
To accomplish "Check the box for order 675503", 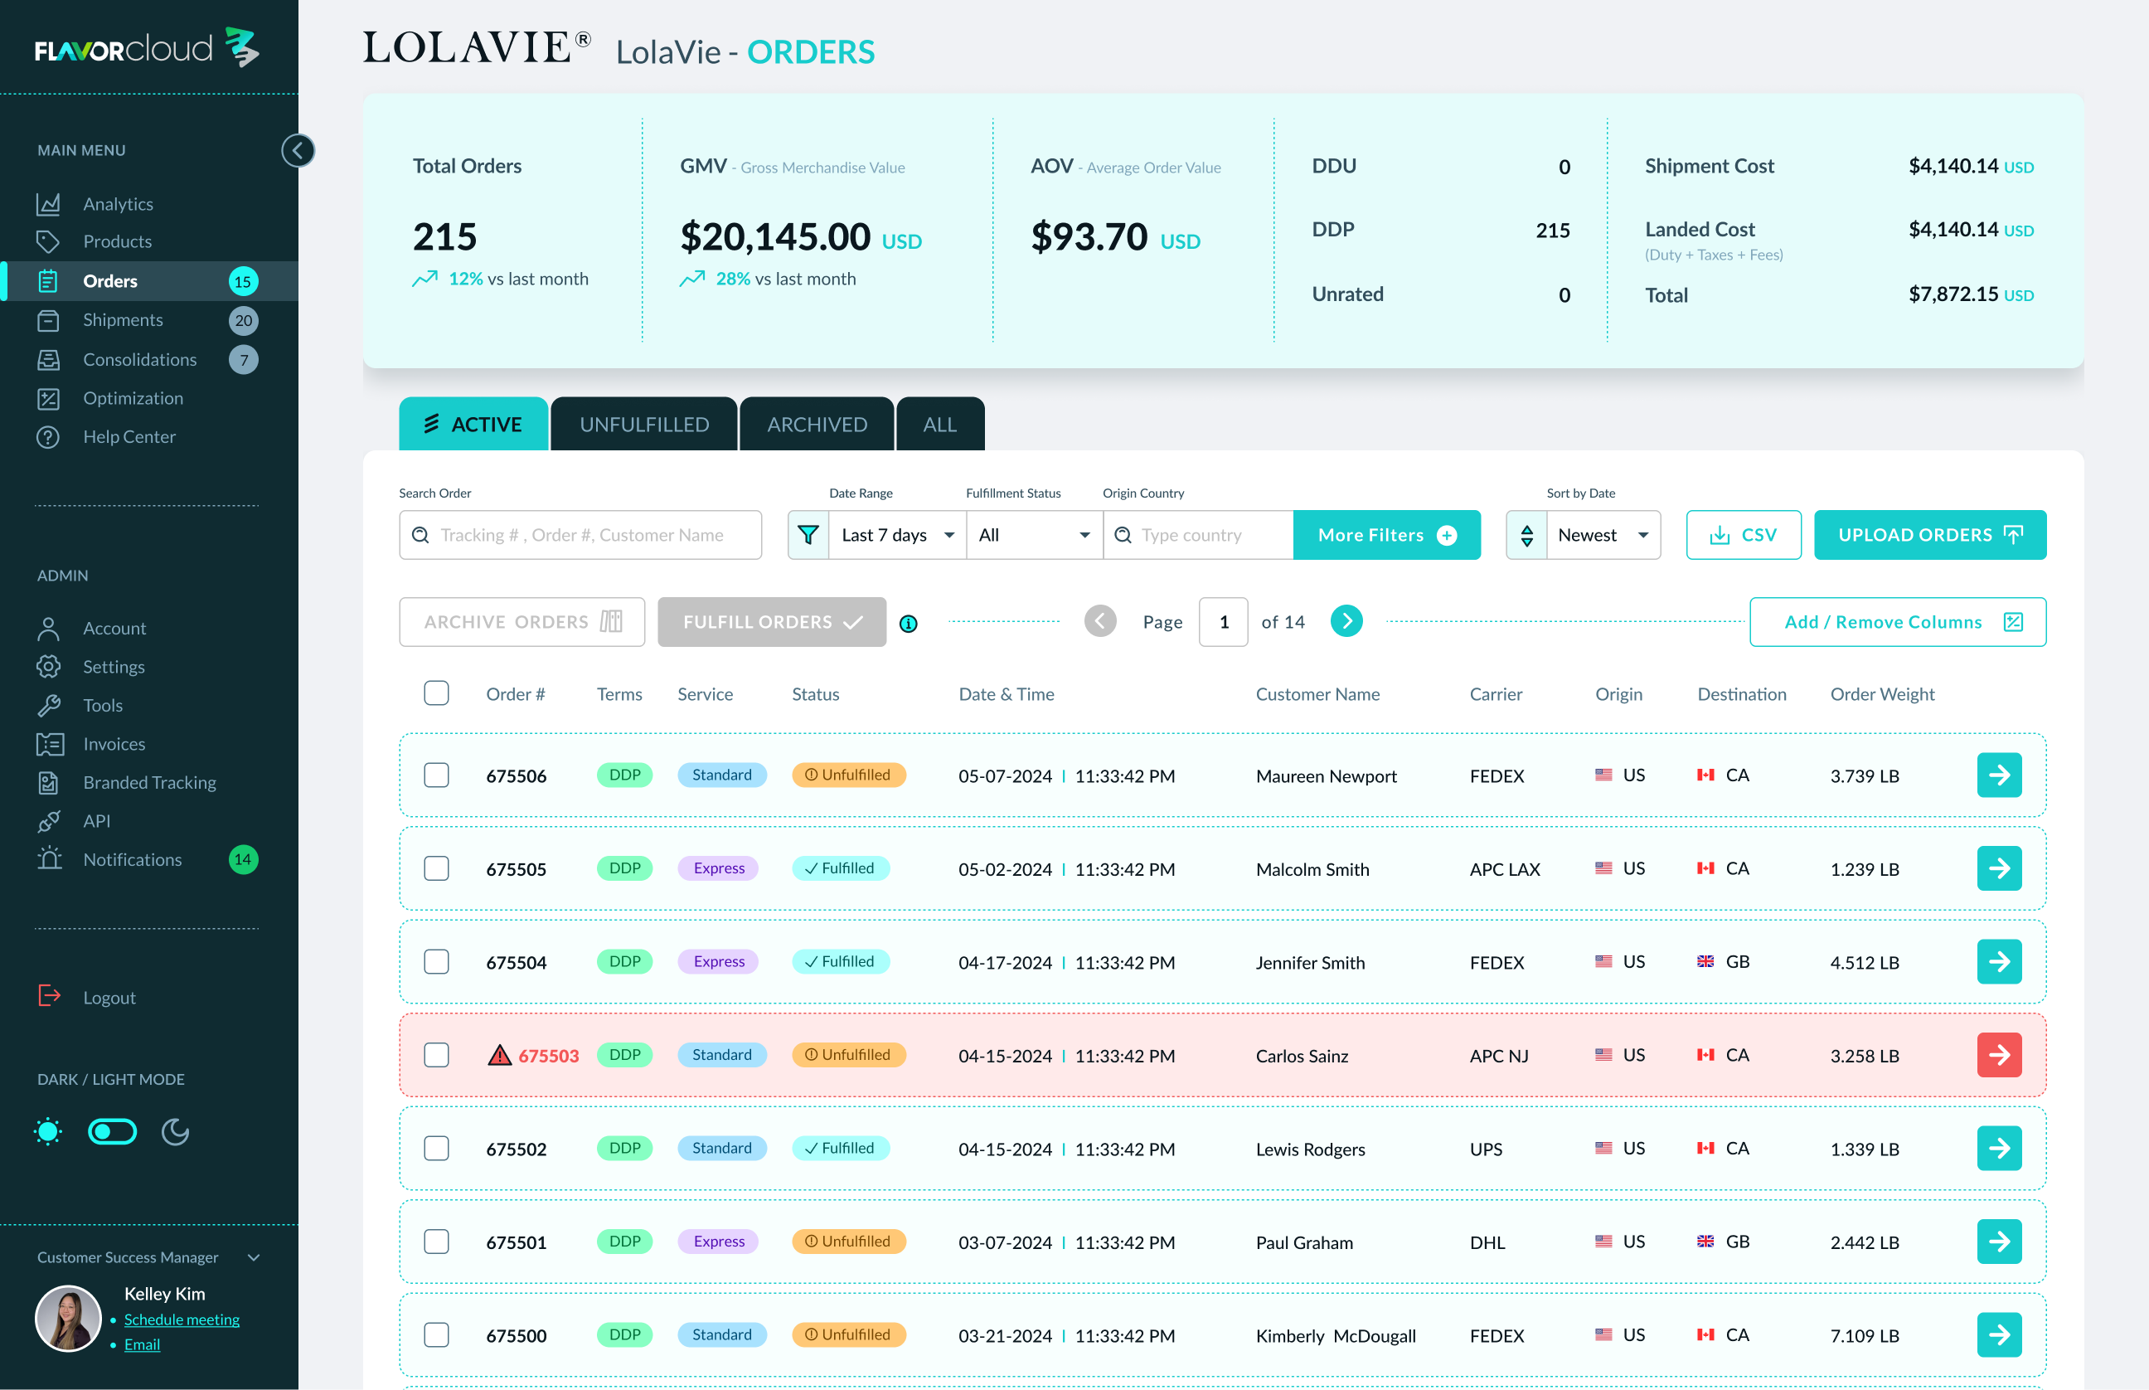I will click(437, 1055).
